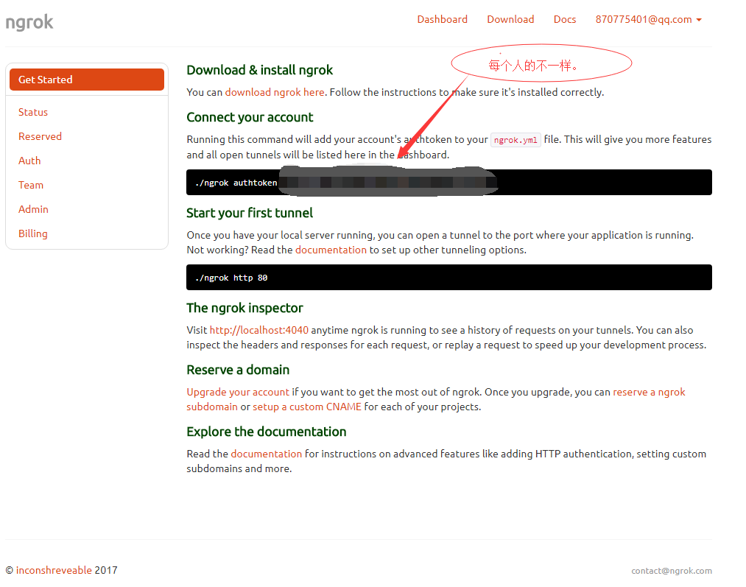The width and height of the screenshot is (746, 587).
Task: Click the ./ngrok http 80 command box
Action: point(448,278)
